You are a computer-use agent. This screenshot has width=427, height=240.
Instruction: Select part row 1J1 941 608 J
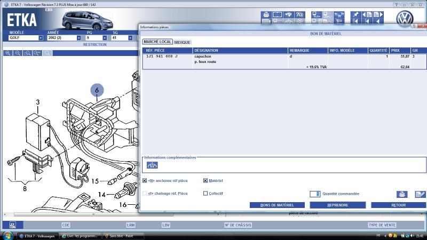tap(284, 61)
